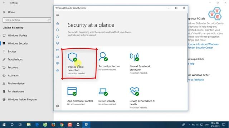Launch Microsoft Edge from taskbar

click(37, 125)
